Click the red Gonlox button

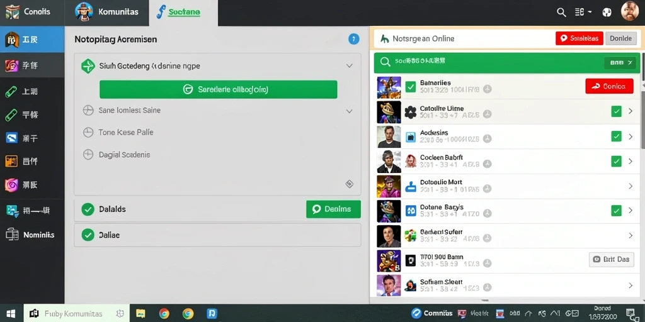click(609, 86)
